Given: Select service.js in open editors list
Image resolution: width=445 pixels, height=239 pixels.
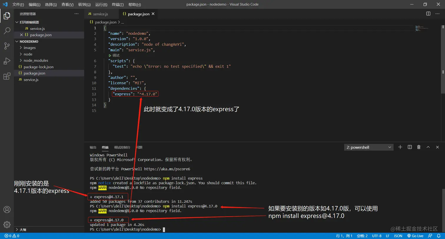Looking at the screenshot, I should (x=49, y=29).
